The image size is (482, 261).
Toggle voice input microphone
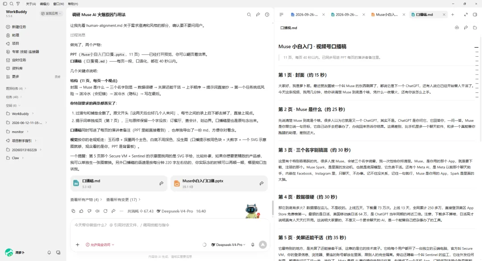tap(253, 244)
